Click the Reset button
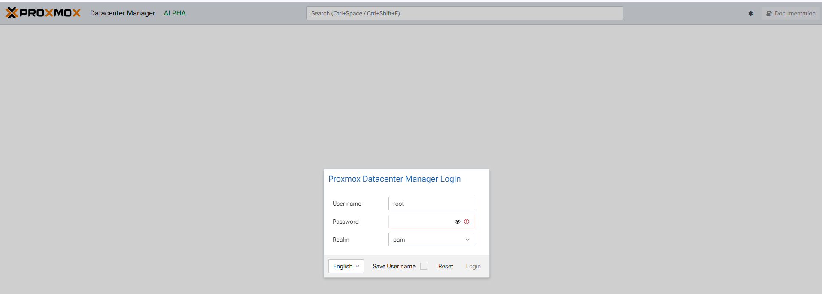The width and height of the screenshot is (822, 294). point(446,266)
